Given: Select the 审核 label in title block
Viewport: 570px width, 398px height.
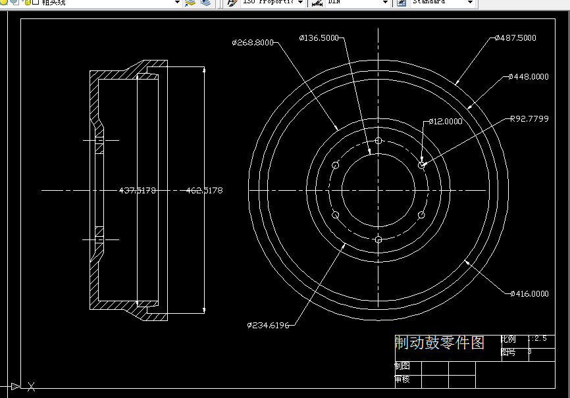Looking at the screenshot, I should (x=402, y=380).
